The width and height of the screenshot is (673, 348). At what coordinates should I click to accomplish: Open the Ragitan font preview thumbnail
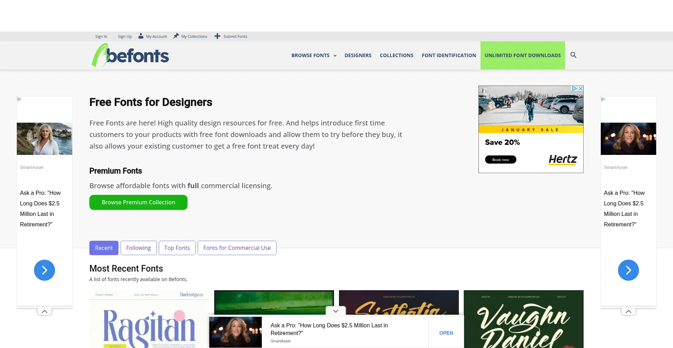click(x=149, y=319)
